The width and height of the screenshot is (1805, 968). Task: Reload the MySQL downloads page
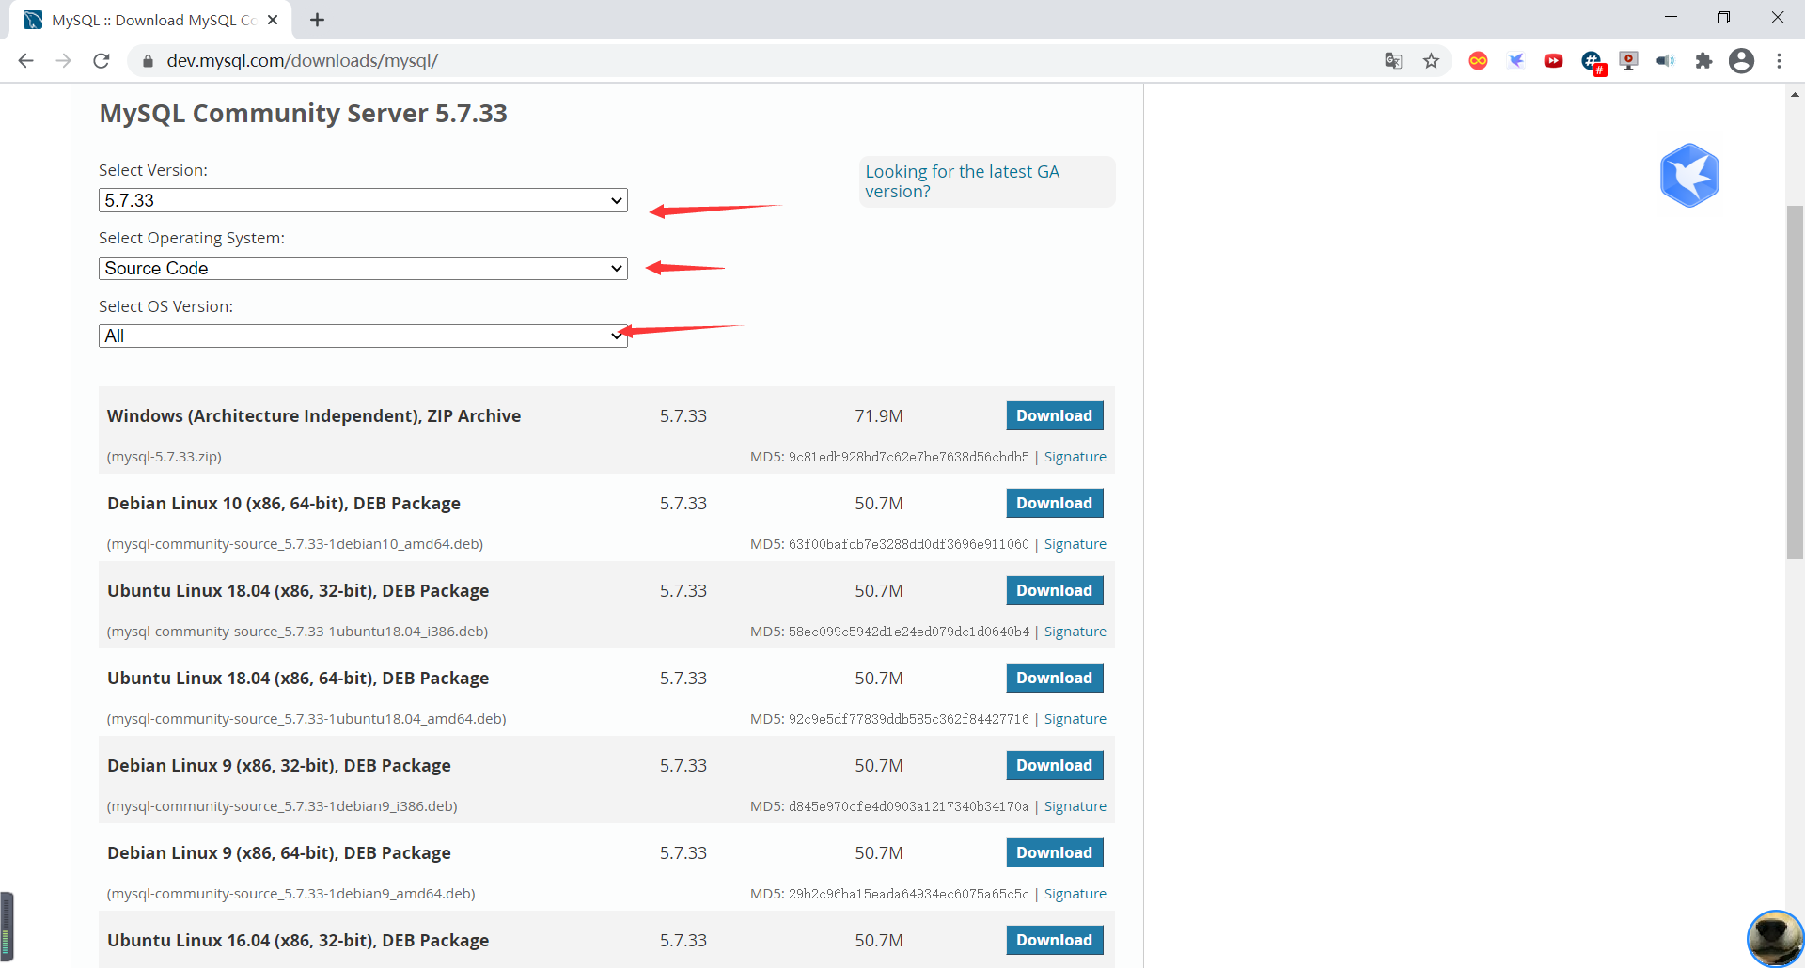(102, 61)
